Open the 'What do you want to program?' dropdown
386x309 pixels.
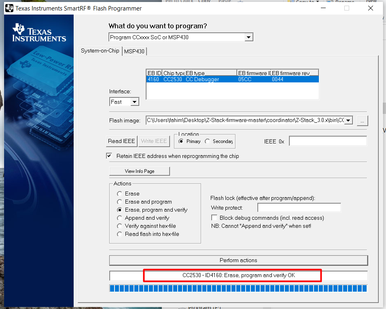pos(181,37)
